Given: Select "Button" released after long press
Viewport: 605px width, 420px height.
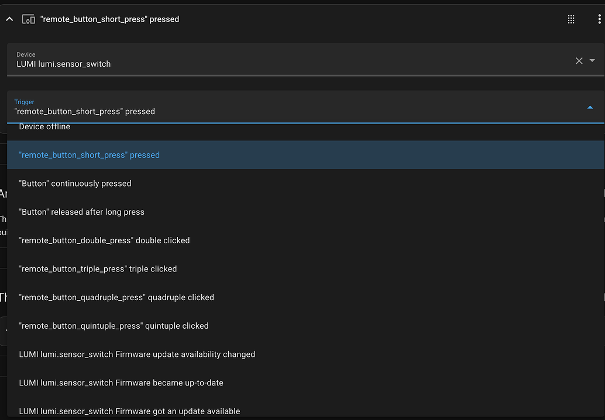Looking at the screenshot, I should click(82, 212).
